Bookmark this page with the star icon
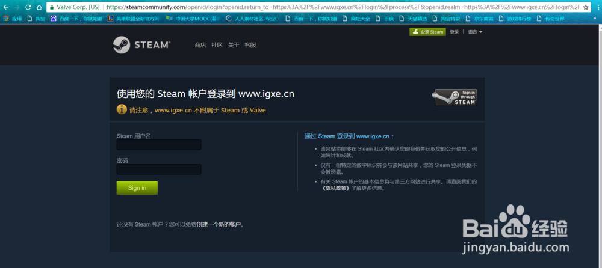 pos(586,7)
